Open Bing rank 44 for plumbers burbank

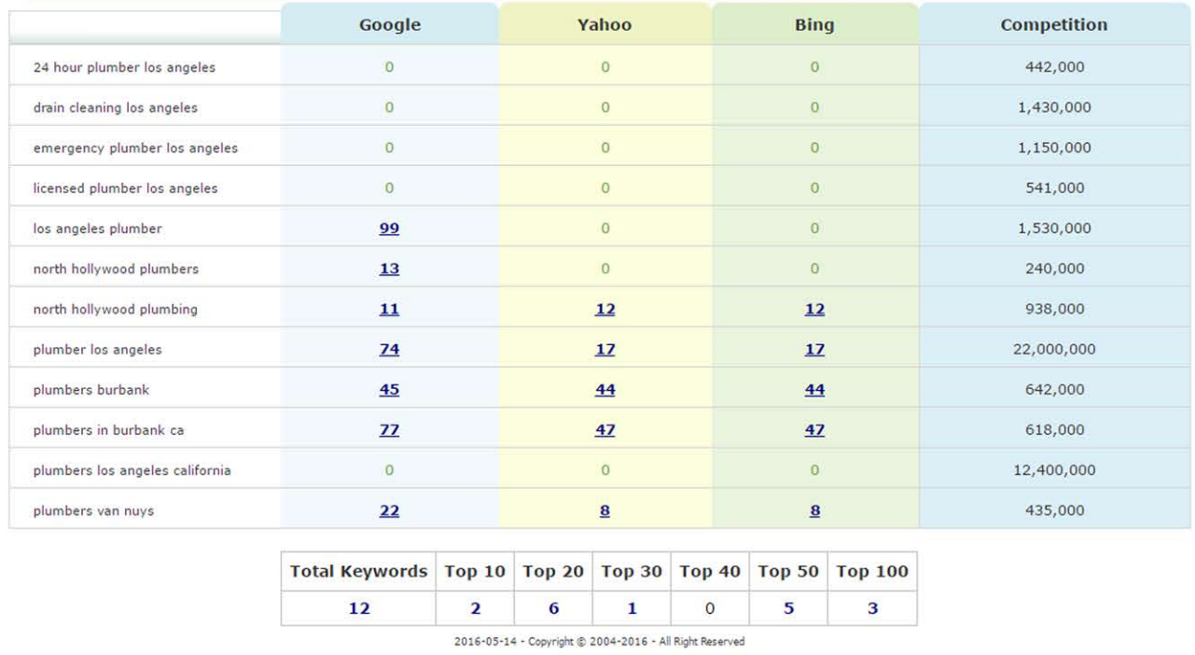(x=814, y=389)
